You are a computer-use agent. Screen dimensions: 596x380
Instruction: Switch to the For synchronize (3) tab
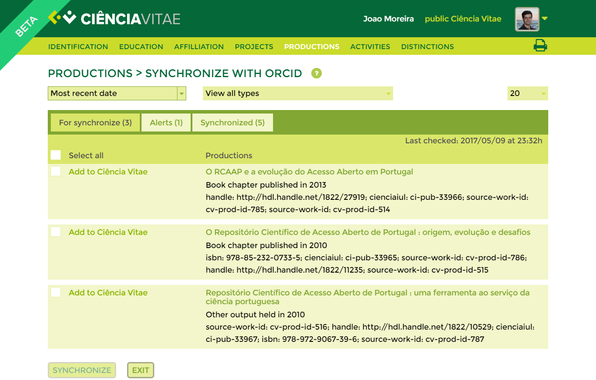pos(95,123)
